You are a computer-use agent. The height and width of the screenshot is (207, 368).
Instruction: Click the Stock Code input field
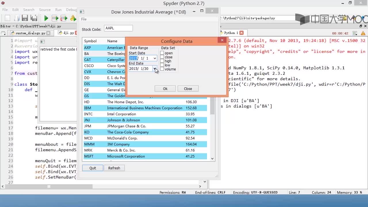[118, 28]
